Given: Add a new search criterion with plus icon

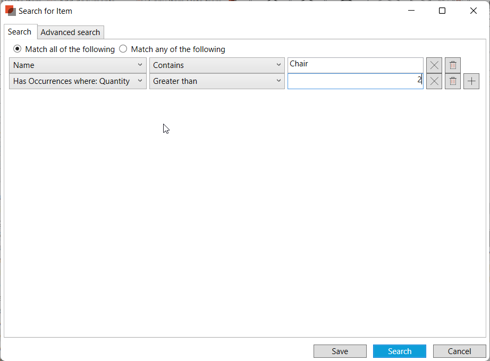Looking at the screenshot, I should tap(471, 81).
